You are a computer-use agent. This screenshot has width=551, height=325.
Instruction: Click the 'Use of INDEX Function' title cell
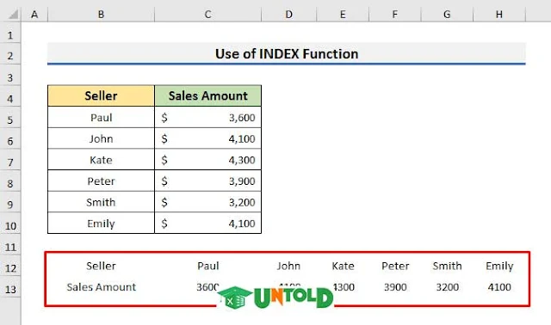(287, 53)
